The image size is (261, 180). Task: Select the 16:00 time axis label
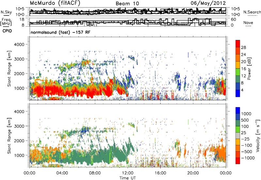[x=160, y=173]
